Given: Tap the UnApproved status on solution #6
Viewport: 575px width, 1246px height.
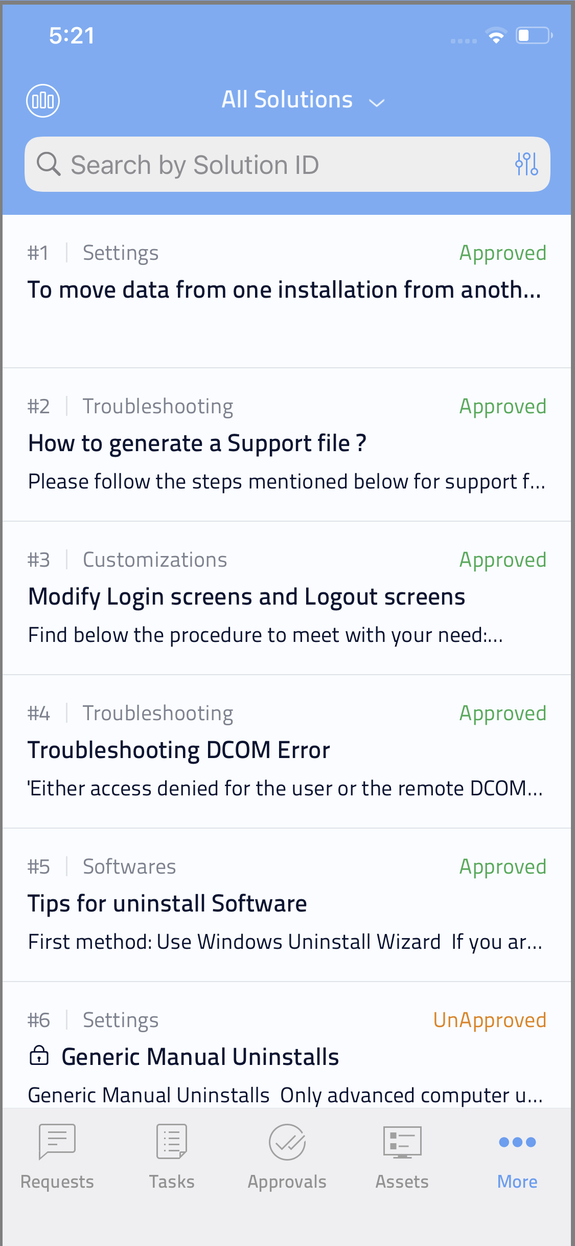Looking at the screenshot, I should coord(490,1020).
